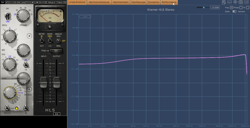Click the 1|2 channel layout icon
The width and height of the screenshot is (250, 128).
pyautogui.click(x=247, y=2)
